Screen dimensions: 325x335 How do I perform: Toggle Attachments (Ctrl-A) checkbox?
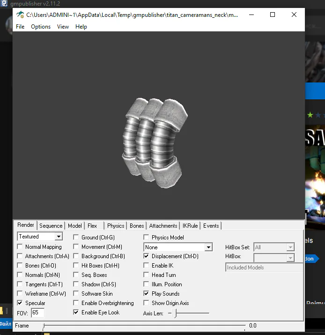(x=20, y=256)
